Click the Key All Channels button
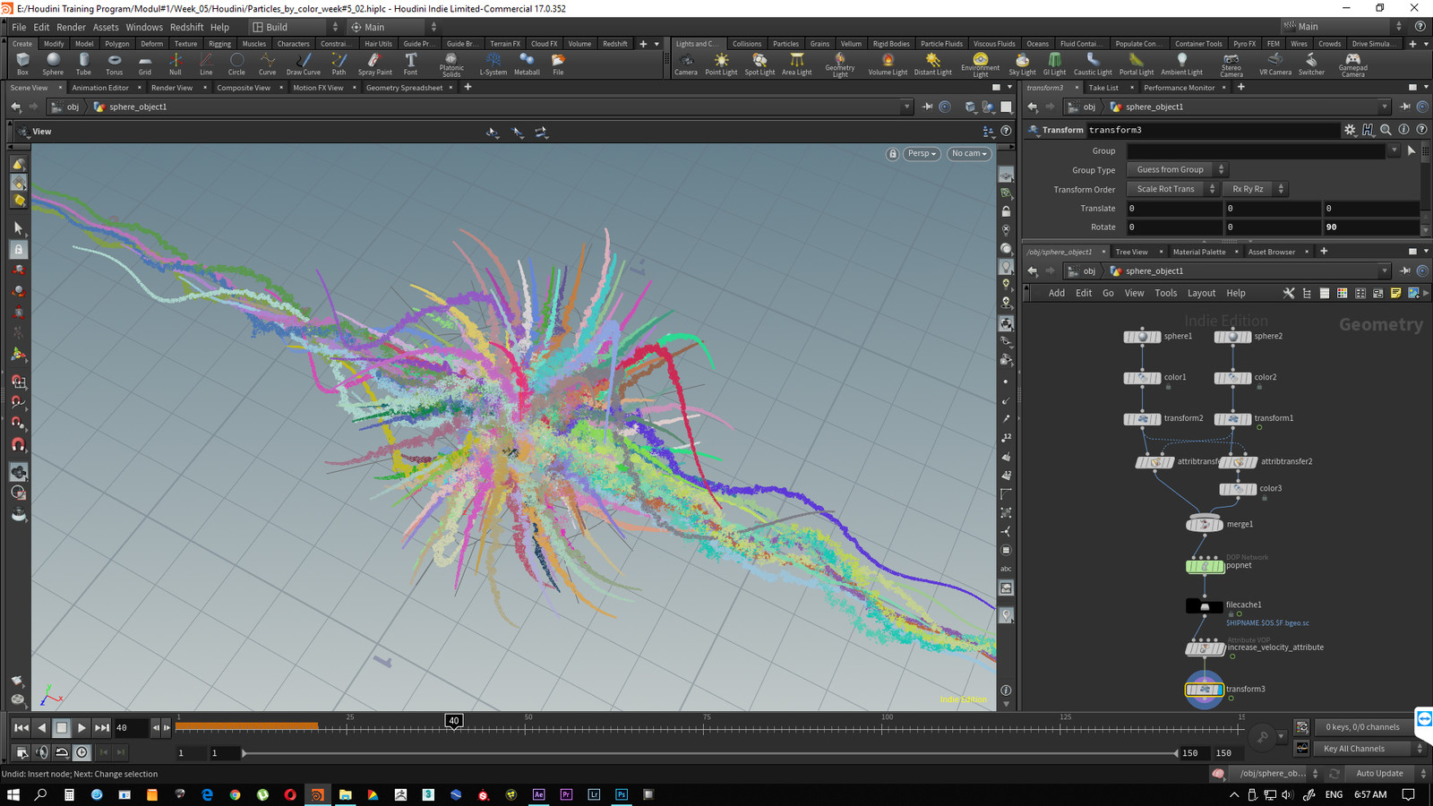 [1353, 749]
